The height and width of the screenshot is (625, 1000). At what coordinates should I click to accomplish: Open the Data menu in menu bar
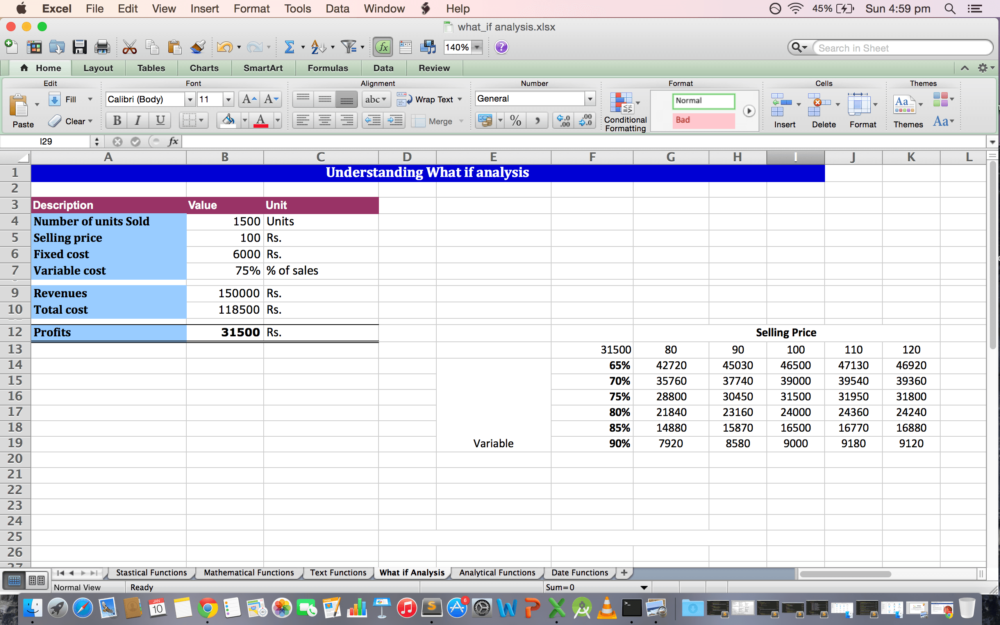coord(337,9)
